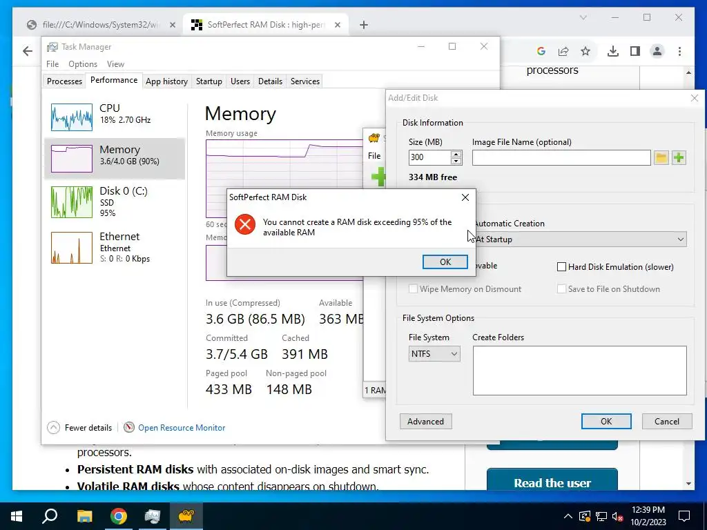
Task: Increase Size (MB) with spinner up arrow
Action: point(456,154)
